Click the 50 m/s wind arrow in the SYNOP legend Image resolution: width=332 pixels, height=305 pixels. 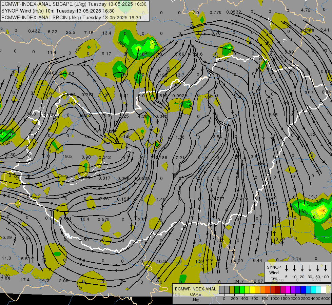click(x=318, y=268)
